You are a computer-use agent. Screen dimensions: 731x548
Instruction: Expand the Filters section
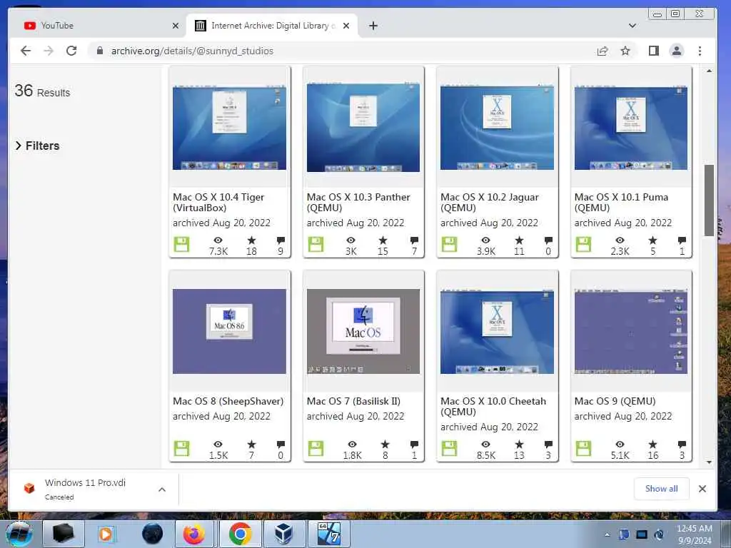tap(37, 146)
